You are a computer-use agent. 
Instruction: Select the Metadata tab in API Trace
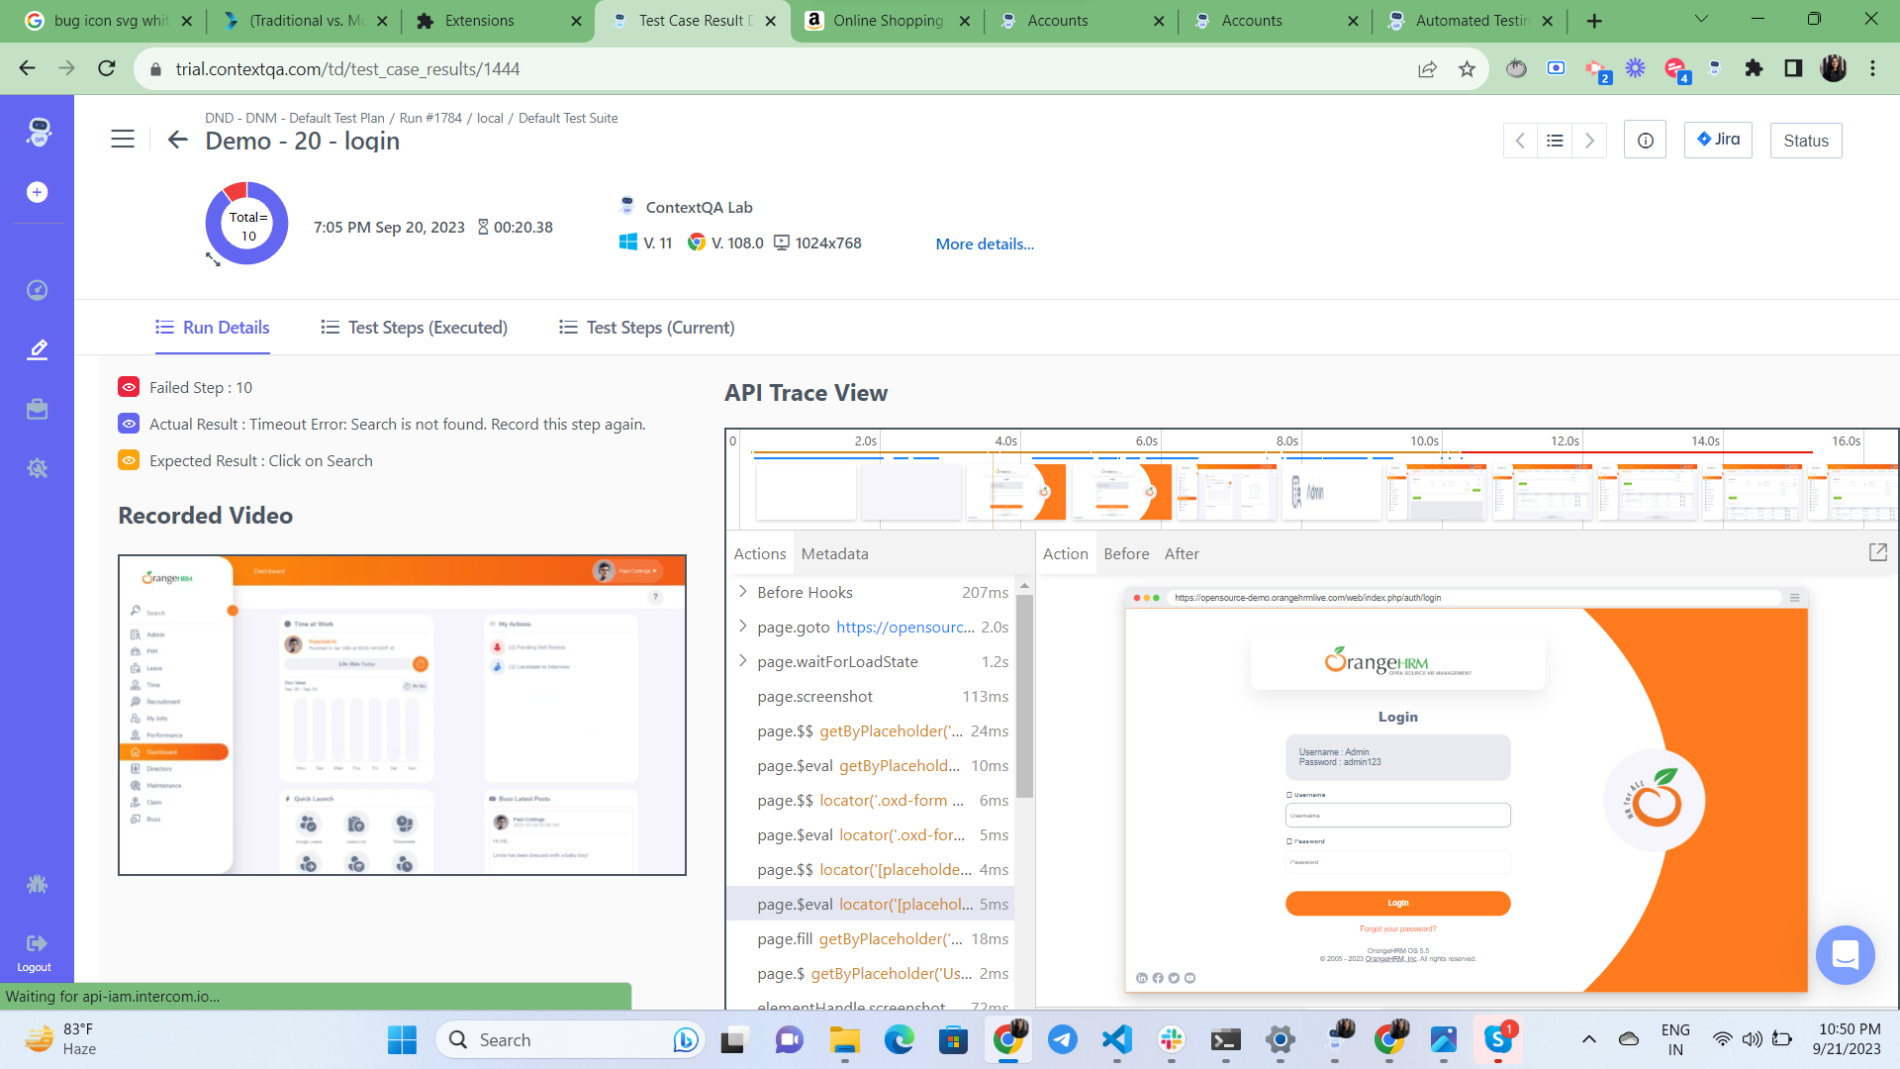[835, 552]
